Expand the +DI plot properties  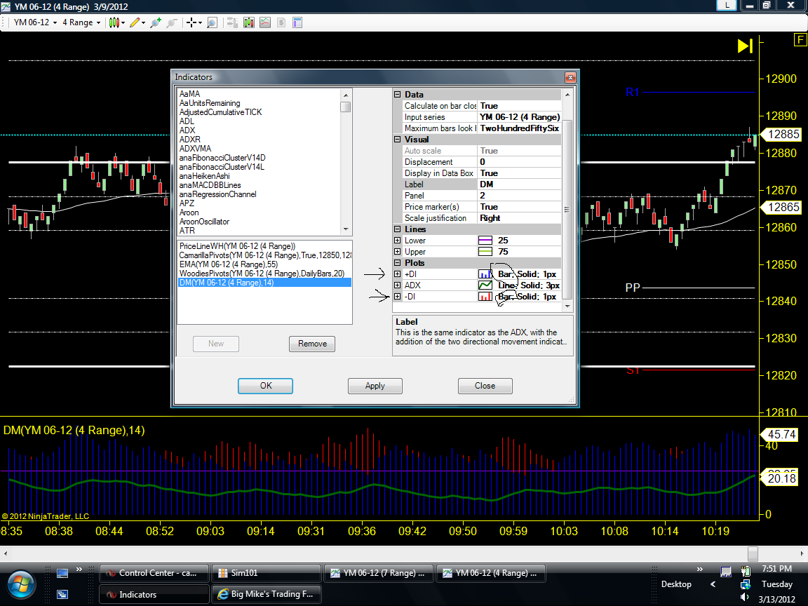[x=397, y=274]
